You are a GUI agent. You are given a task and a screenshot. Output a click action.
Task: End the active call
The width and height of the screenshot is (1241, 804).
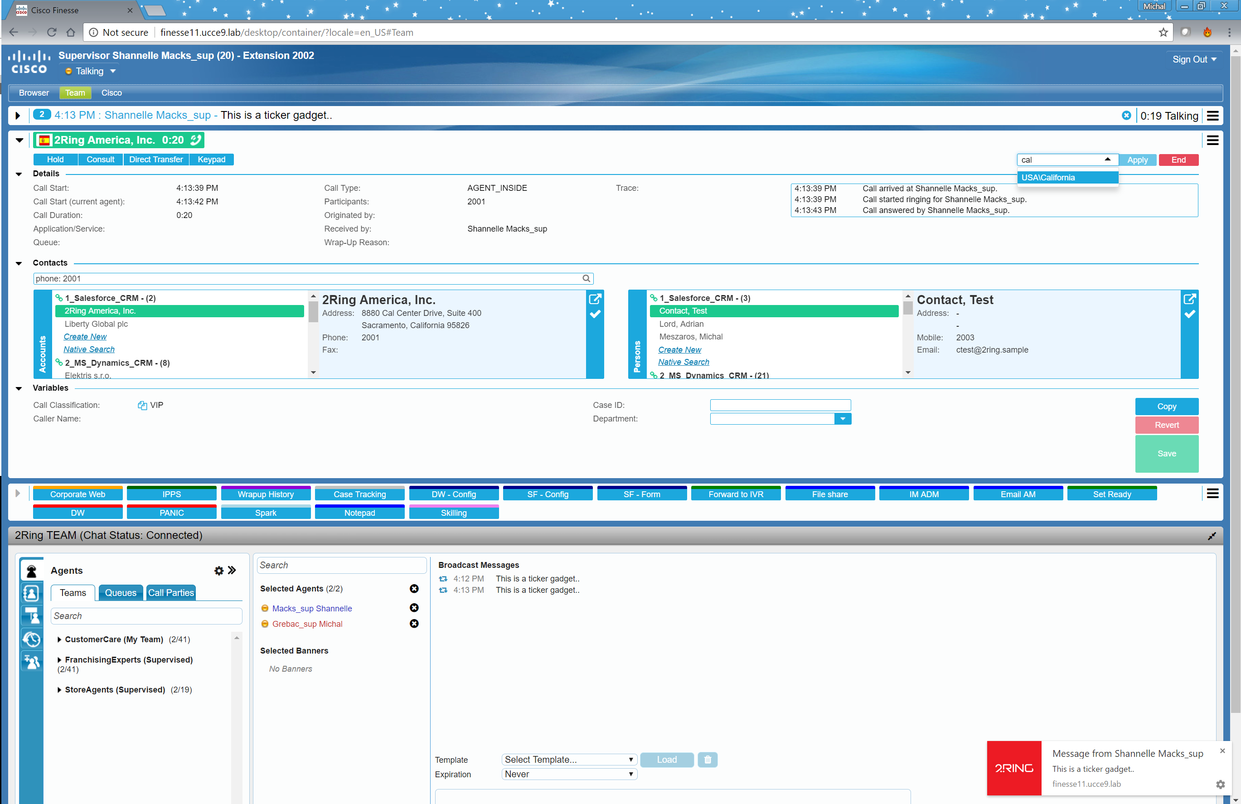click(x=1178, y=160)
